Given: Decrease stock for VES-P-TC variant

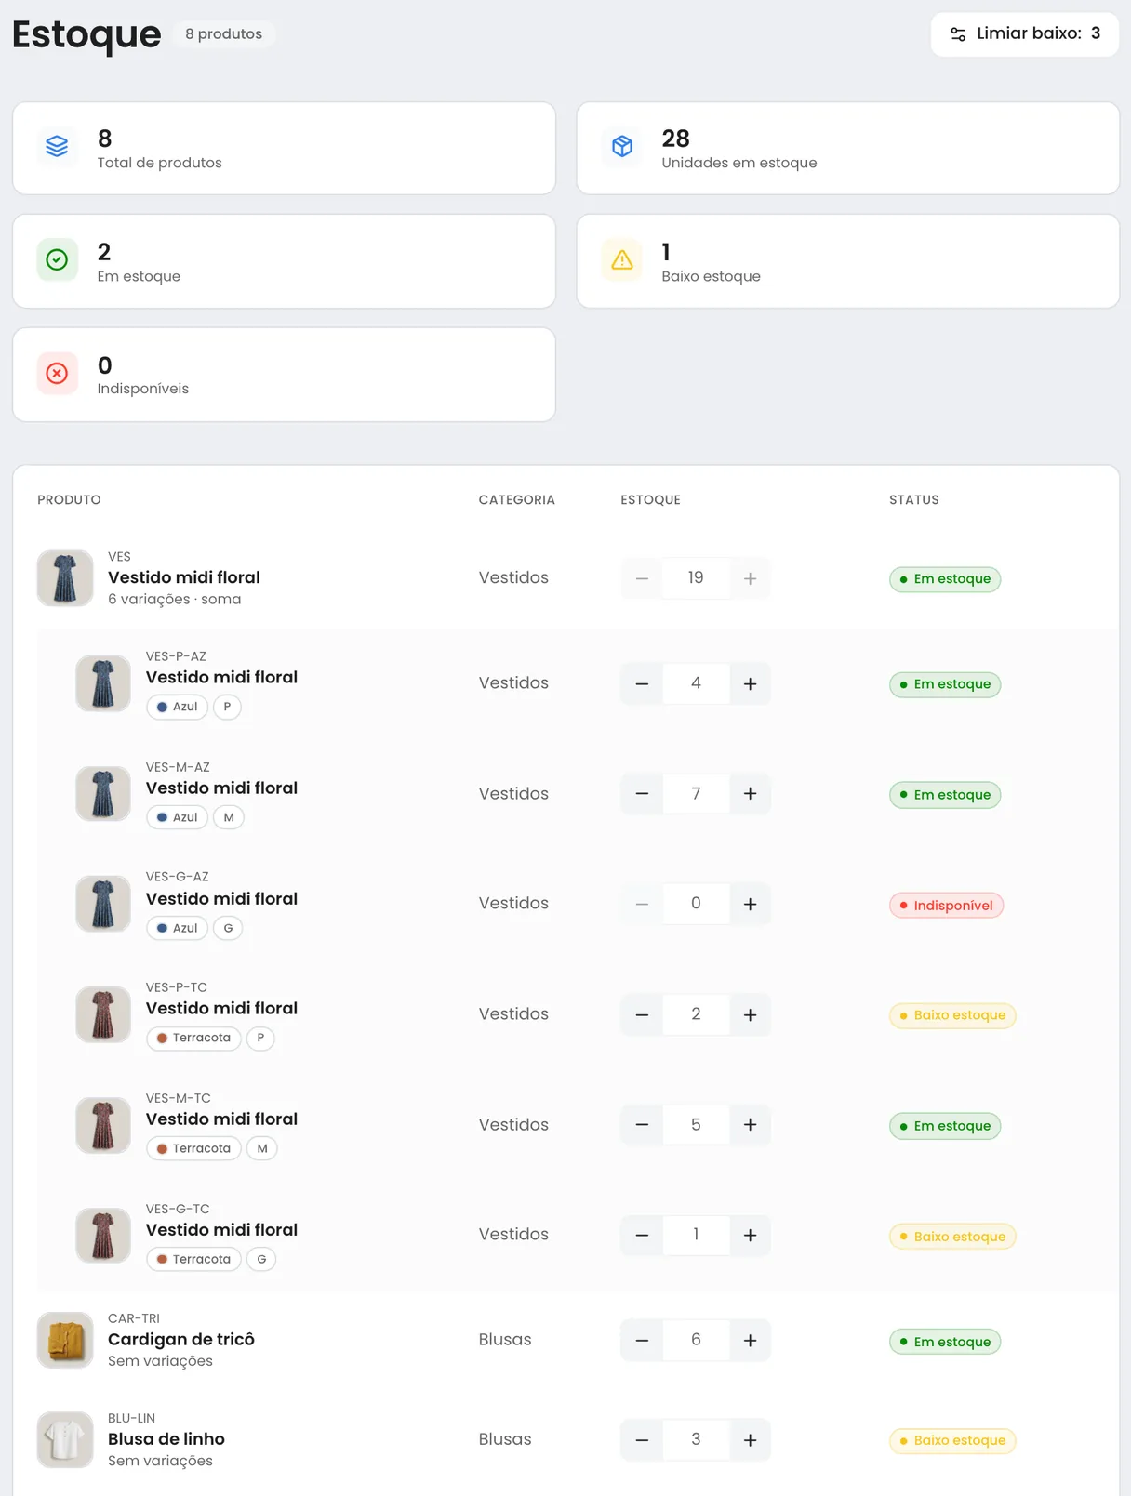Looking at the screenshot, I should point(642,1015).
